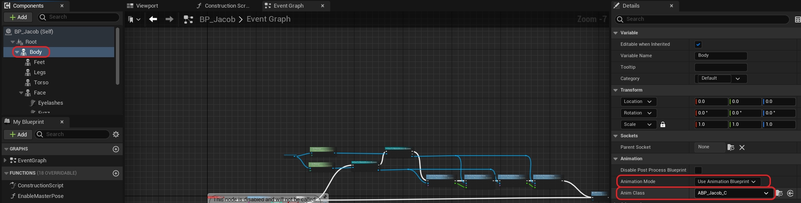801x203 pixels.
Task: Open My Blueprint settings gear
Action: click(x=116, y=134)
